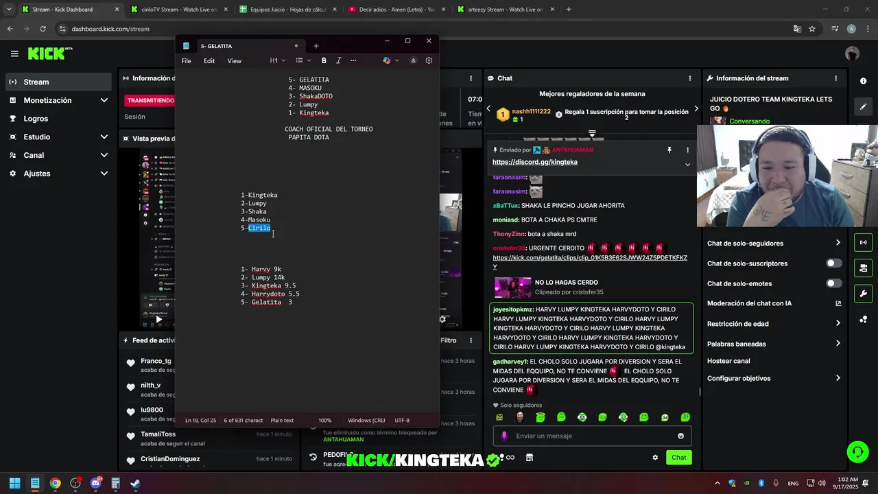Click the green support headset button
Screen dimensions: 878x494
click(857, 451)
